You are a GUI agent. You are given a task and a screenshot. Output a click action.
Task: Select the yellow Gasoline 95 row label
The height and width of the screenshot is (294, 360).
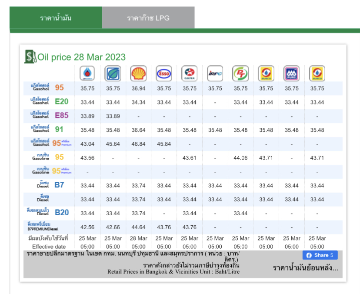pos(48,157)
